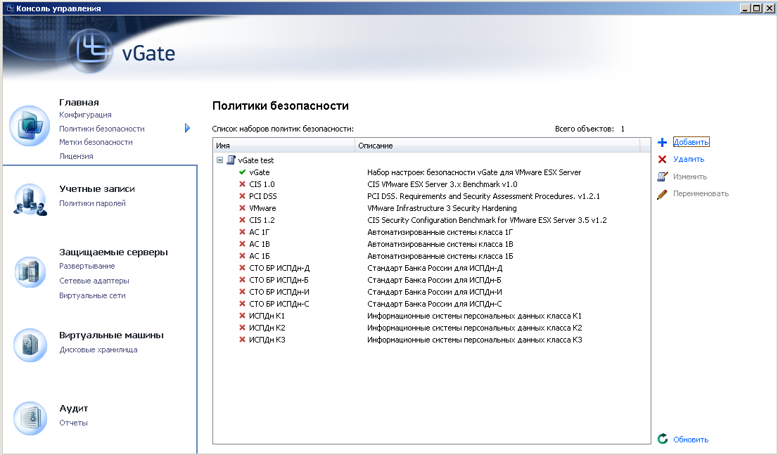The width and height of the screenshot is (778, 455).
Task: Click the CIS Security Configuration Benchmark description
Action: pos(487,220)
